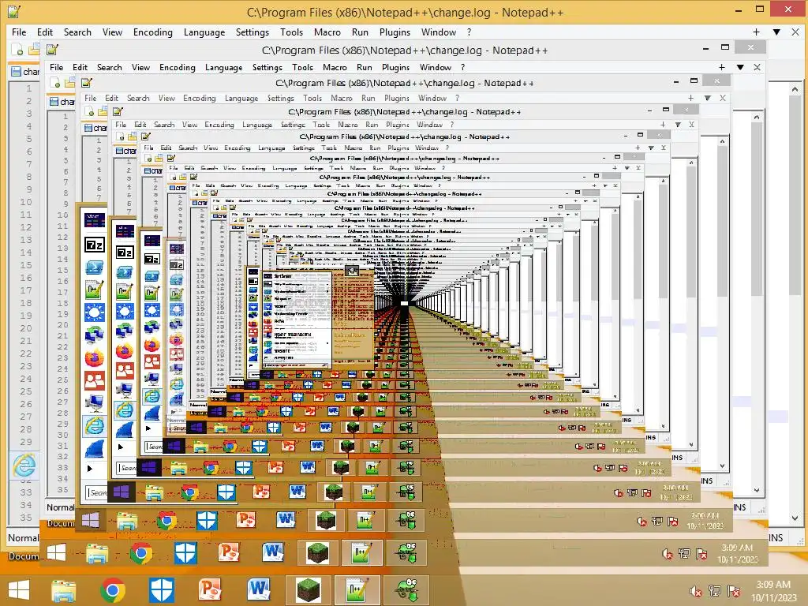Open Minecraft block icon on the bottommost taskbar
808x606 pixels.
(x=309, y=590)
